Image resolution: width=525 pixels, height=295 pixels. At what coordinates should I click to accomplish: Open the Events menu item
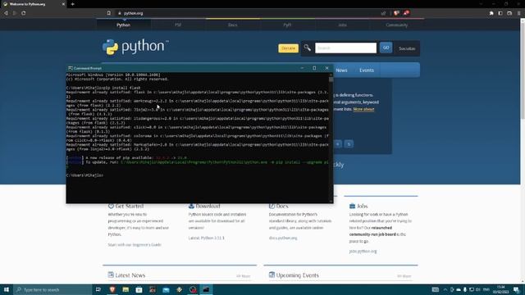click(367, 70)
